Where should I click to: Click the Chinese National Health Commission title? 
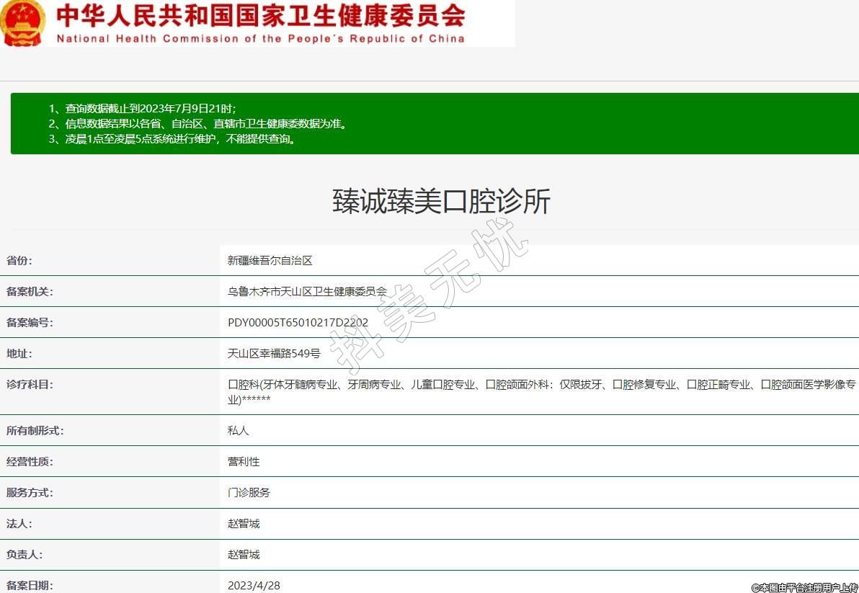tap(260, 15)
